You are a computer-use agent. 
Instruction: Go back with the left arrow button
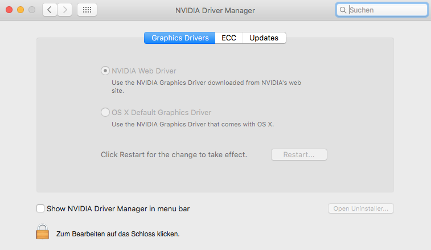(50, 10)
